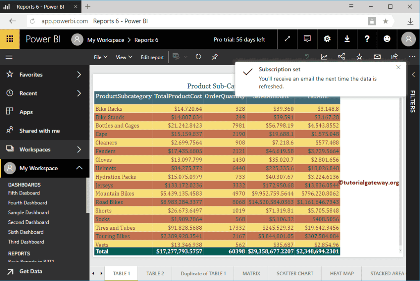Switch to the MATRIX tab

click(x=251, y=273)
